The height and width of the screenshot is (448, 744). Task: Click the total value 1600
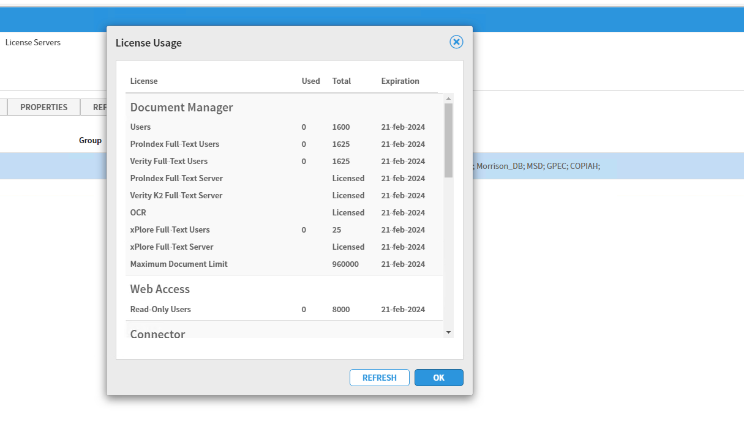click(341, 127)
